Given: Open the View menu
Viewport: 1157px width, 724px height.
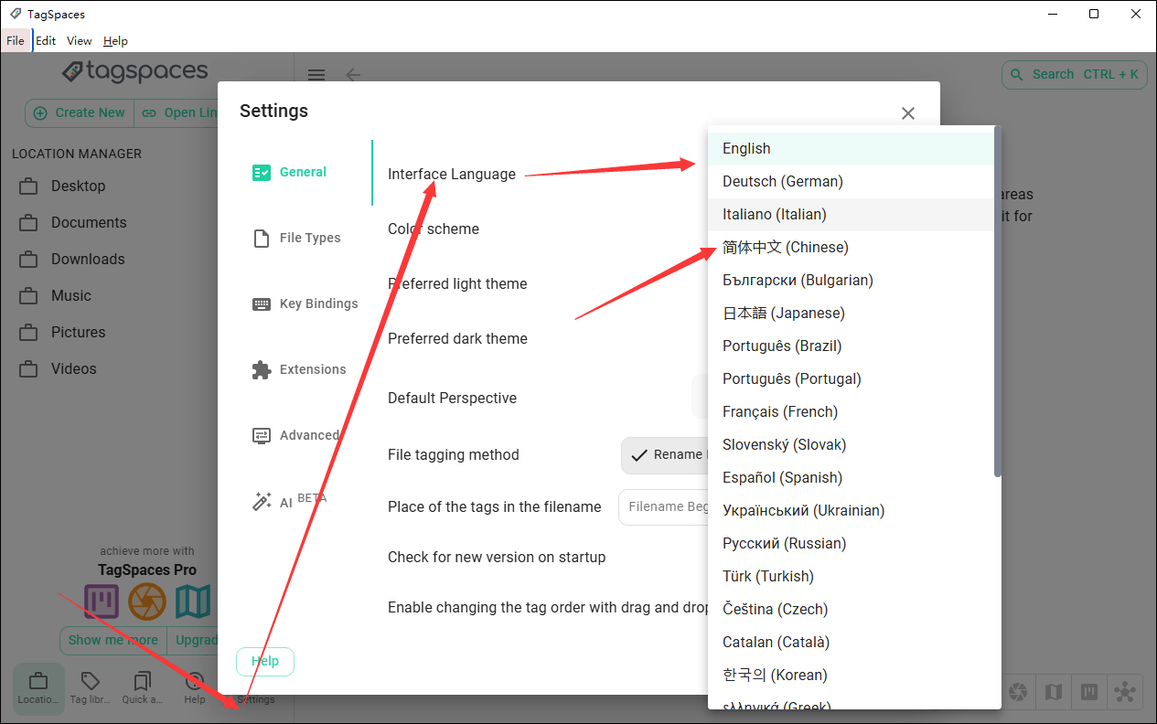Looking at the screenshot, I should point(80,41).
